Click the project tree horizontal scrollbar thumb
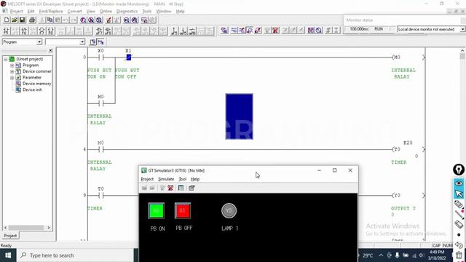466x262 pixels. 26,228
